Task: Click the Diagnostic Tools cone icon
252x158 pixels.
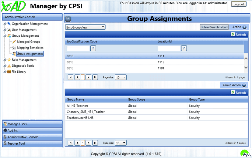Action: [9, 66]
